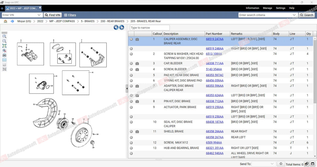Select the ACTUATOR, PARK BRAKE description
The image size is (317, 167).
[x=180, y=107]
